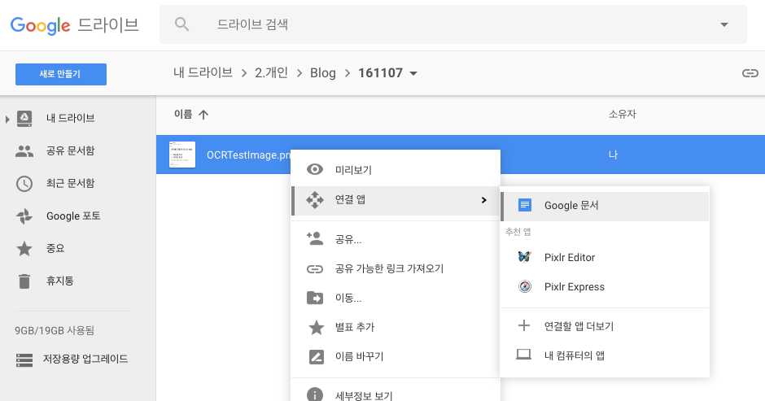765x401 pixels.
Task: Click the get shareable link icon at top right
Action: tap(750, 73)
